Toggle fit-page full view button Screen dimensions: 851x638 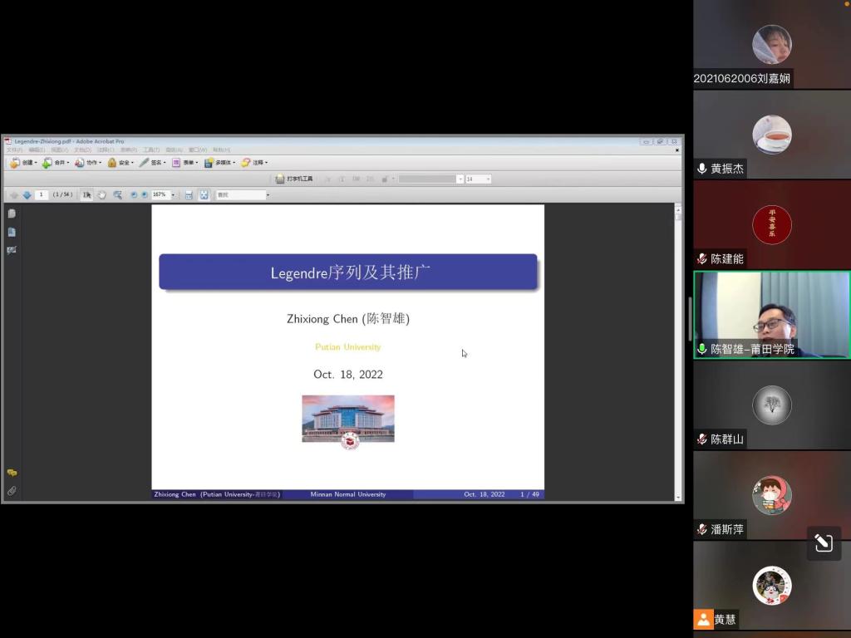click(204, 195)
